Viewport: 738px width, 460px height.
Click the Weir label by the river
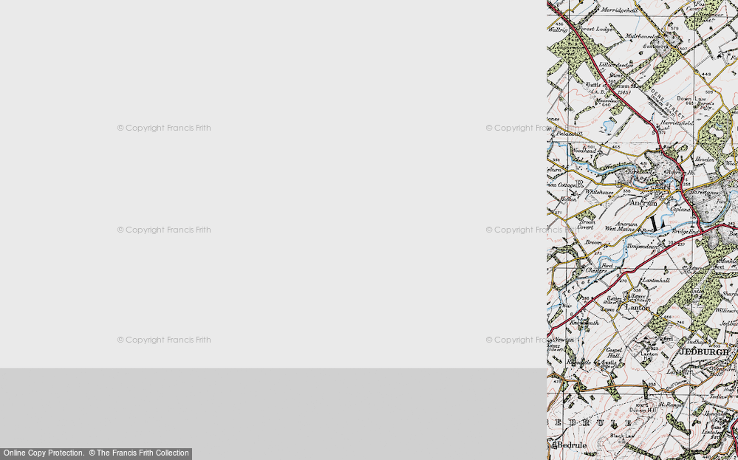[x=566, y=305]
